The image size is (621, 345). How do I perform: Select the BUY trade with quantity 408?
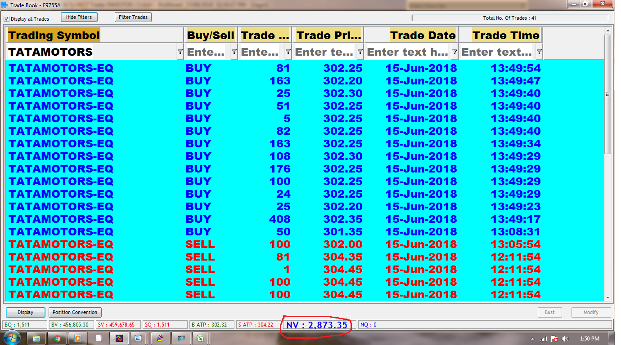click(305, 219)
